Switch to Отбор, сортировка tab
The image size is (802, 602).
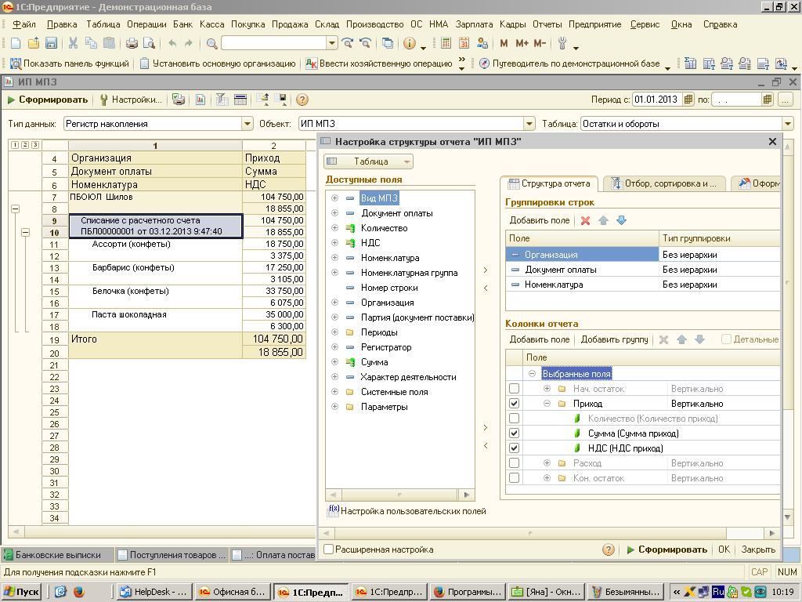(x=665, y=183)
